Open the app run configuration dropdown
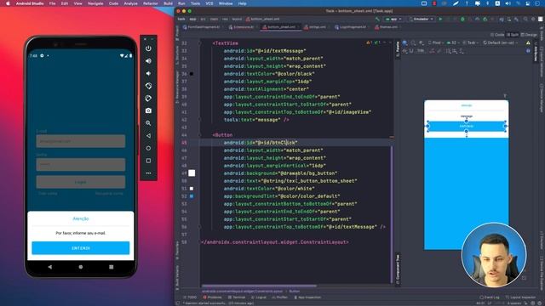Image resolution: width=545 pixels, height=306 pixels. point(393,19)
